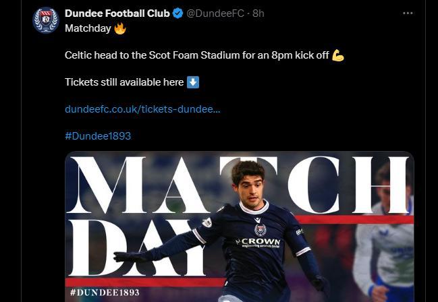Viewport: 438px width, 302px height.
Task: Open the tweet's three-dot more menu
Action: (408, 13)
